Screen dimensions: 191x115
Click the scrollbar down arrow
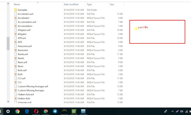(8, 102)
